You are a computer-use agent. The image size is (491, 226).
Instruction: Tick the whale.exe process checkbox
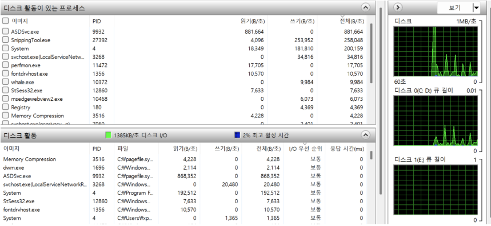click(5, 82)
